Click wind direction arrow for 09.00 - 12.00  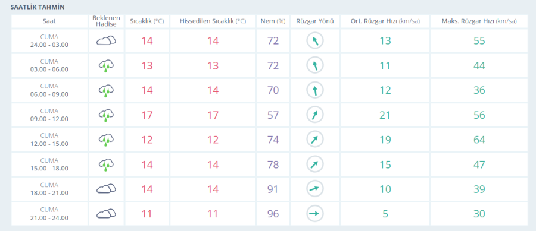(315, 115)
